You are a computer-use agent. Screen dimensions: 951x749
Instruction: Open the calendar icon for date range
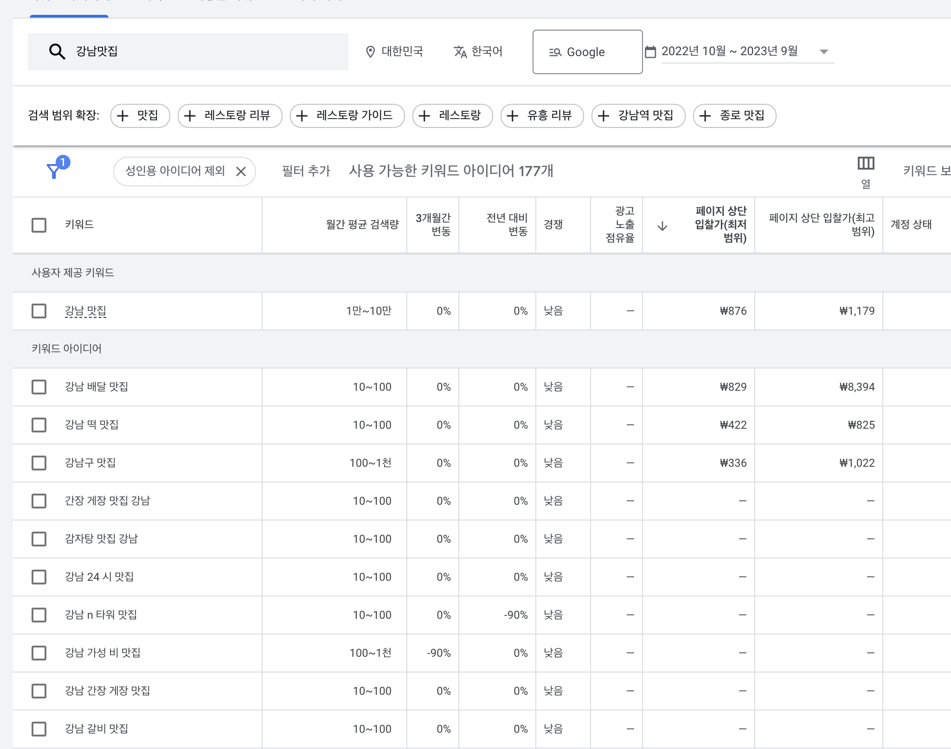pos(650,52)
